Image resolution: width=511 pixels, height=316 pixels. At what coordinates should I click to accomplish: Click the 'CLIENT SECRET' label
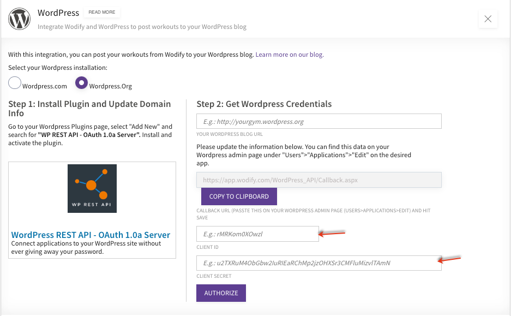pos(214,276)
